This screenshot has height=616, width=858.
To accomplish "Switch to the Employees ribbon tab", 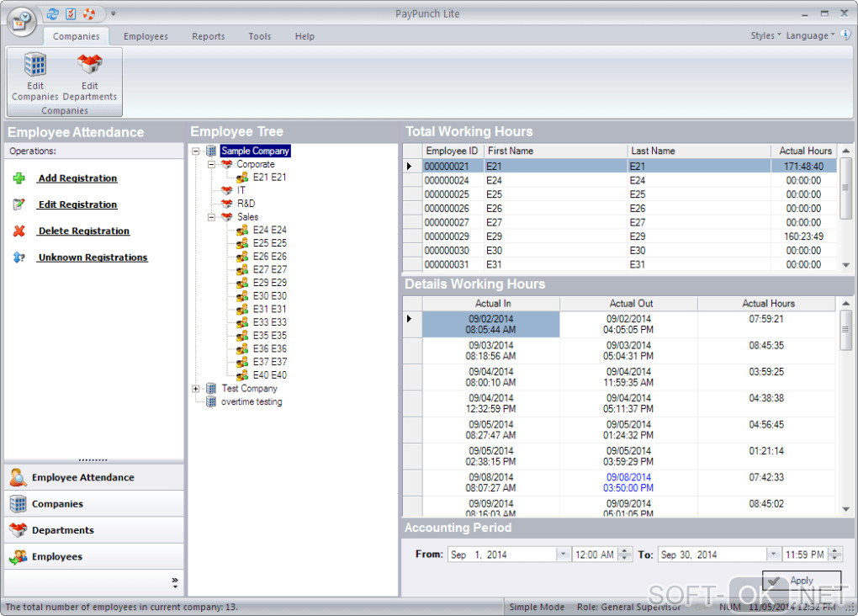I will (146, 36).
